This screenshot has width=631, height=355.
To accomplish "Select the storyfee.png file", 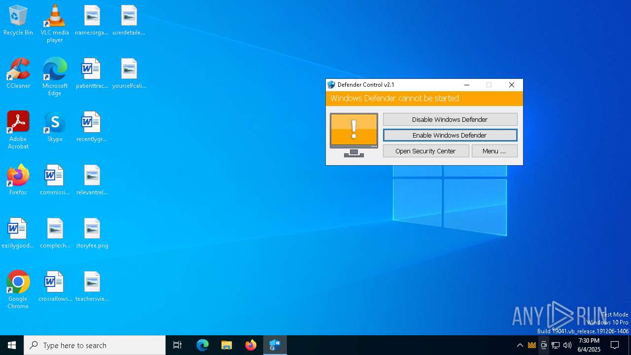I will click(x=92, y=234).
